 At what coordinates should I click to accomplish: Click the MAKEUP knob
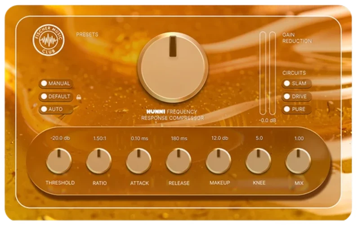pyautogui.click(x=219, y=161)
